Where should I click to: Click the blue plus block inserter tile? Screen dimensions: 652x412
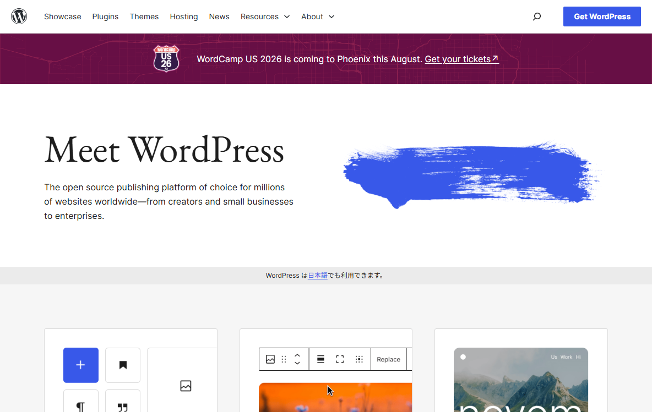[80, 365]
